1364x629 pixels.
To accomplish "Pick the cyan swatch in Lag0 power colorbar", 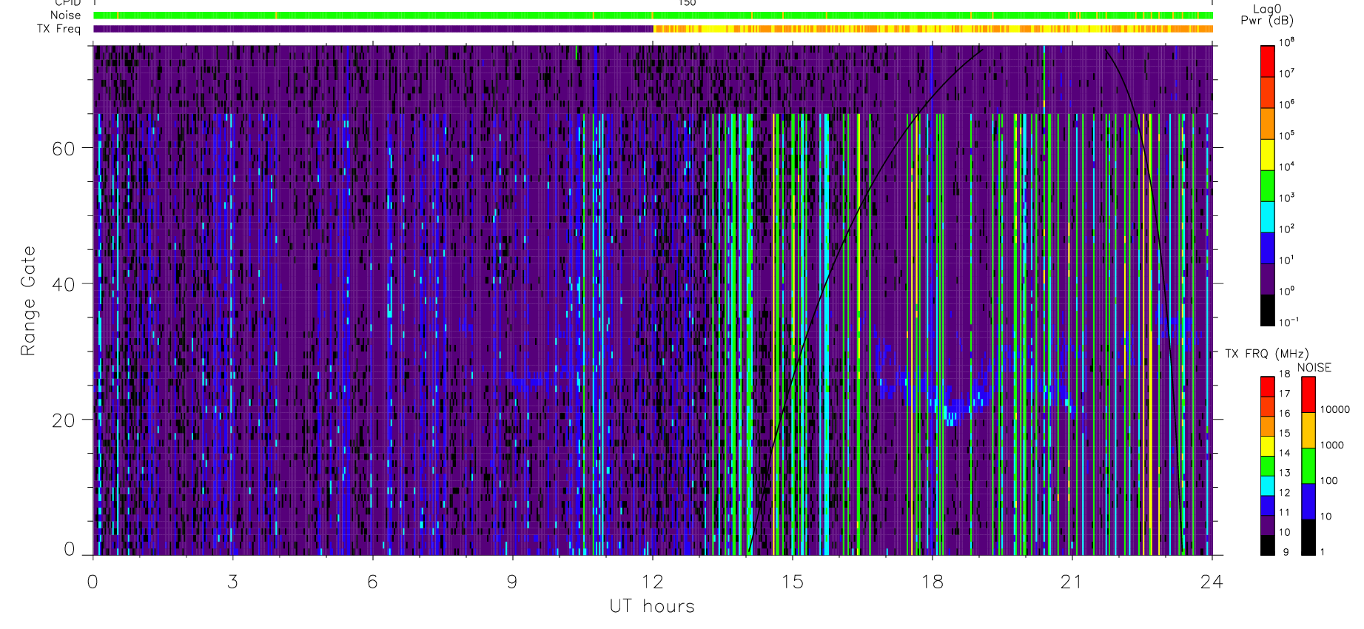I will point(1267,217).
